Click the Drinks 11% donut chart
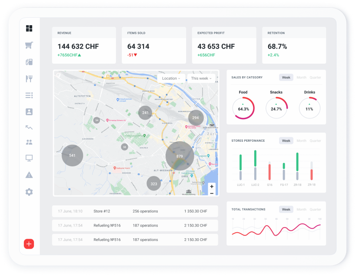 309,108
